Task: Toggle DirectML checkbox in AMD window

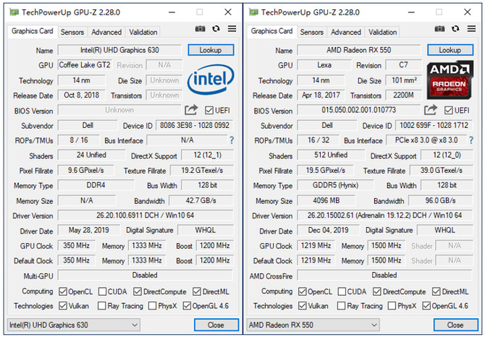Action: (x=436, y=291)
